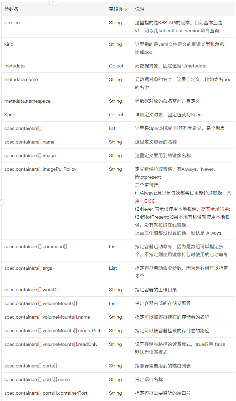The width and height of the screenshot is (236, 401).
Task: Click description 详细定义对象，固定值就写Spec
Action: tap(168, 115)
